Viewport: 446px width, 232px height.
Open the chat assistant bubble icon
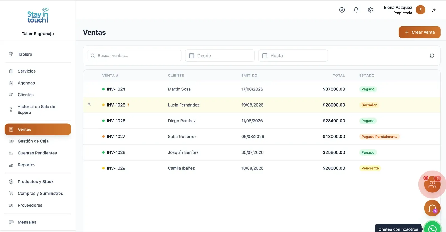pos(432,208)
